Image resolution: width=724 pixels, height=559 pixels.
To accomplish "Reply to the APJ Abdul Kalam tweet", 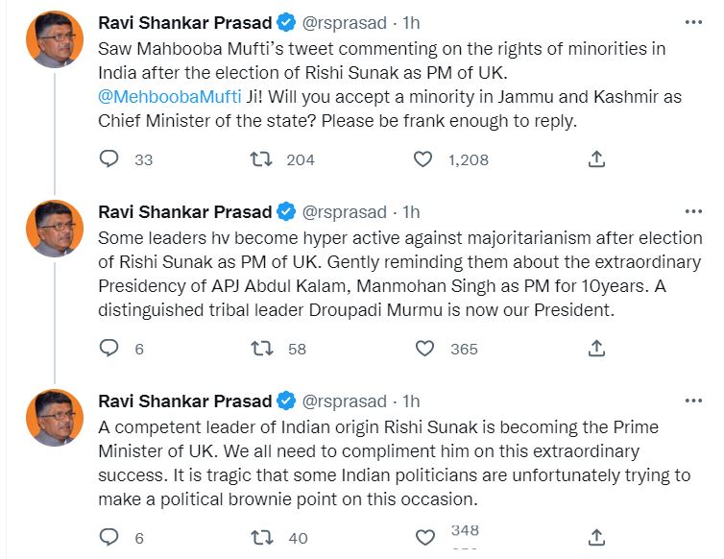I will tap(109, 349).
